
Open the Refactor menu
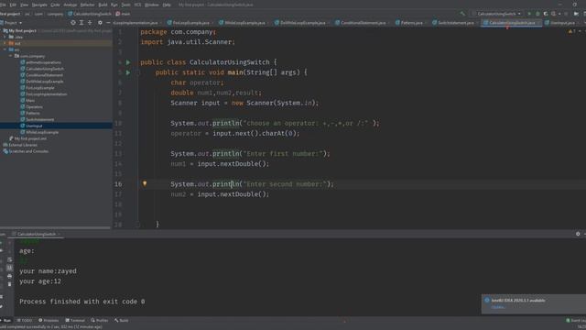click(88, 5)
